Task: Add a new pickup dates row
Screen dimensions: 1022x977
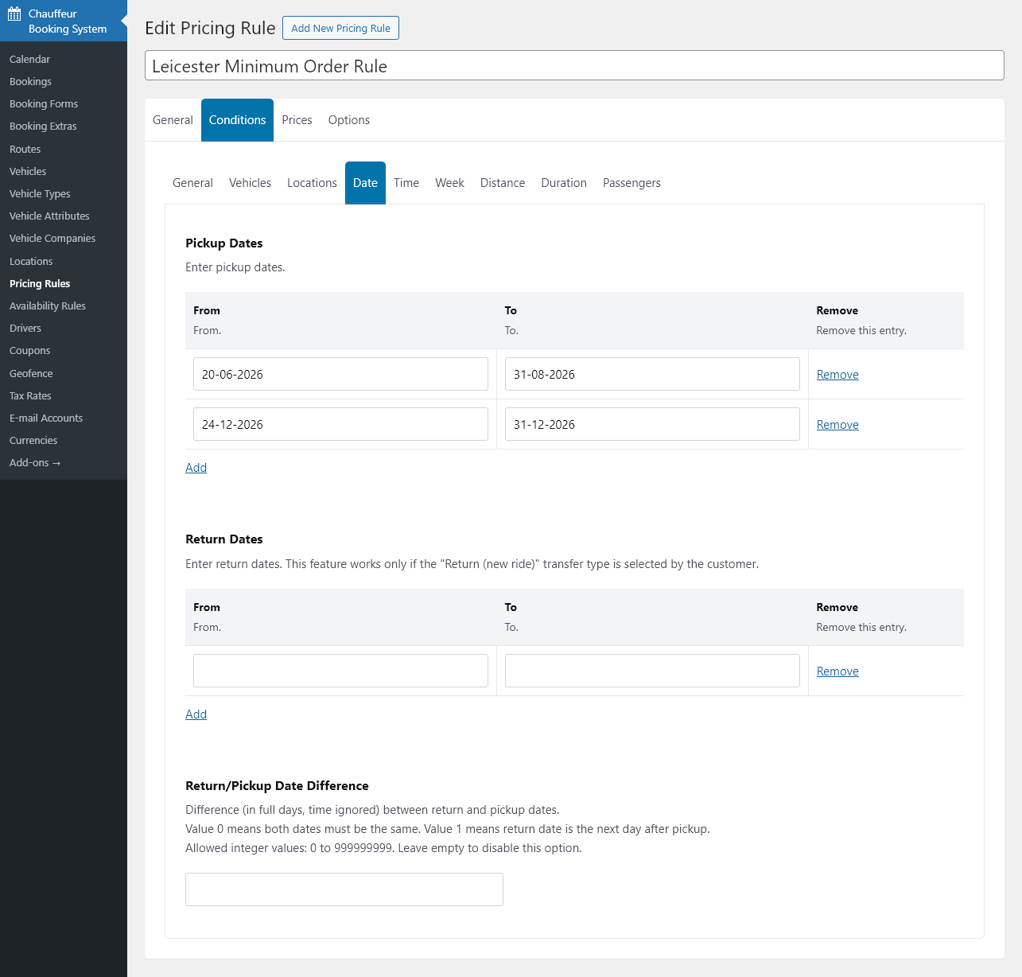Action: [x=196, y=468]
